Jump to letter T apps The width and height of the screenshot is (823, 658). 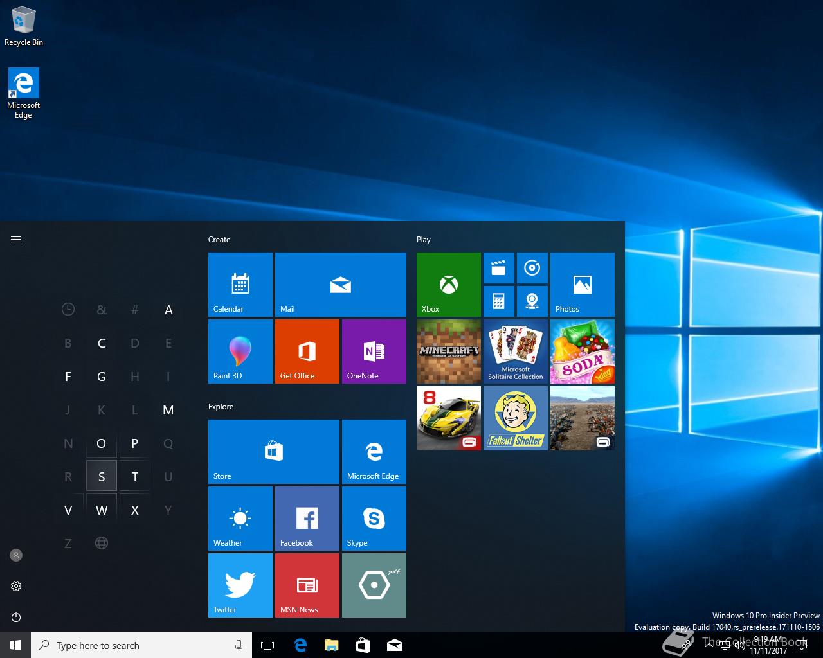pyautogui.click(x=135, y=477)
